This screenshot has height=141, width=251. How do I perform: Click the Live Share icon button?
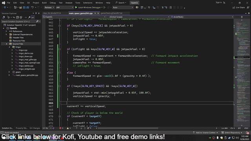pos(239,7)
